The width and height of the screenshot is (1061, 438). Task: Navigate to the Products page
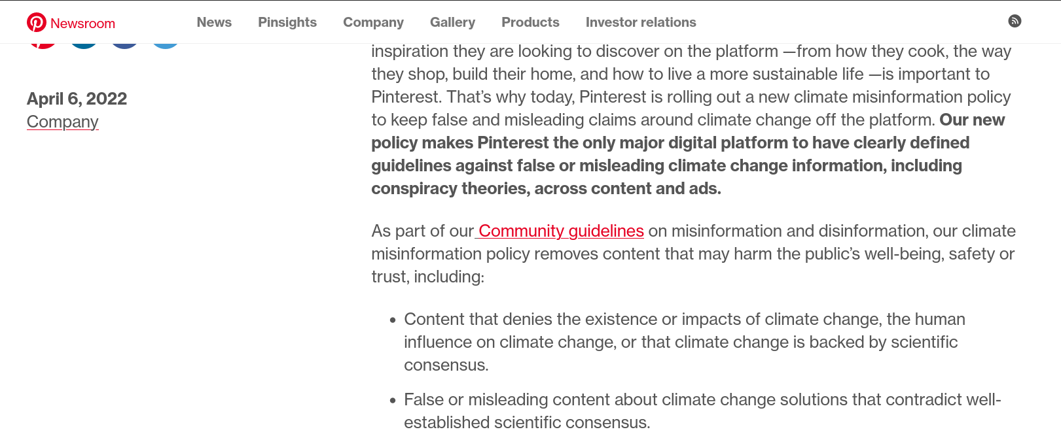click(530, 22)
